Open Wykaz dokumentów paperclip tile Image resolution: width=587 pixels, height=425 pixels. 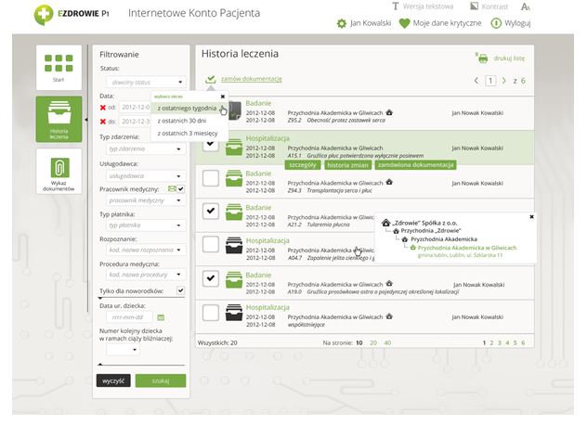59,171
